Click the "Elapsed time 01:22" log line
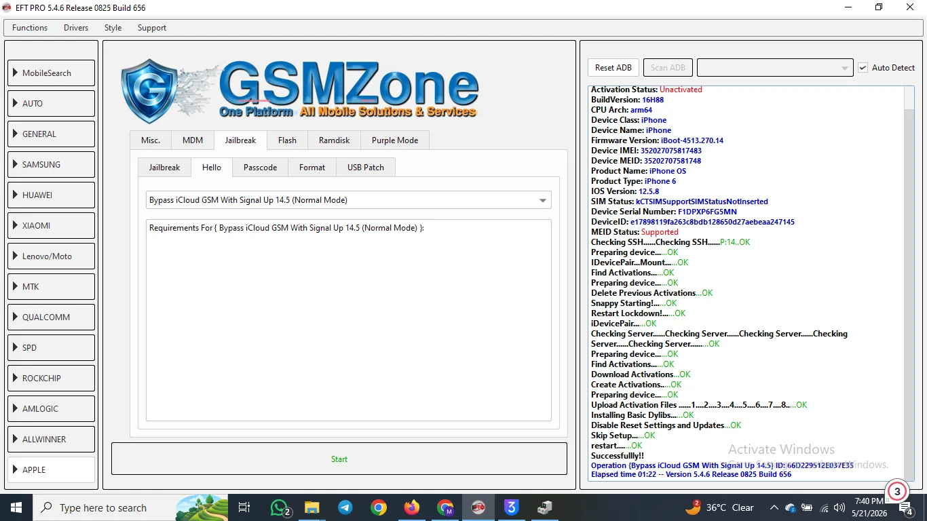Image resolution: width=927 pixels, height=521 pixels. click(x=691, y=474)
